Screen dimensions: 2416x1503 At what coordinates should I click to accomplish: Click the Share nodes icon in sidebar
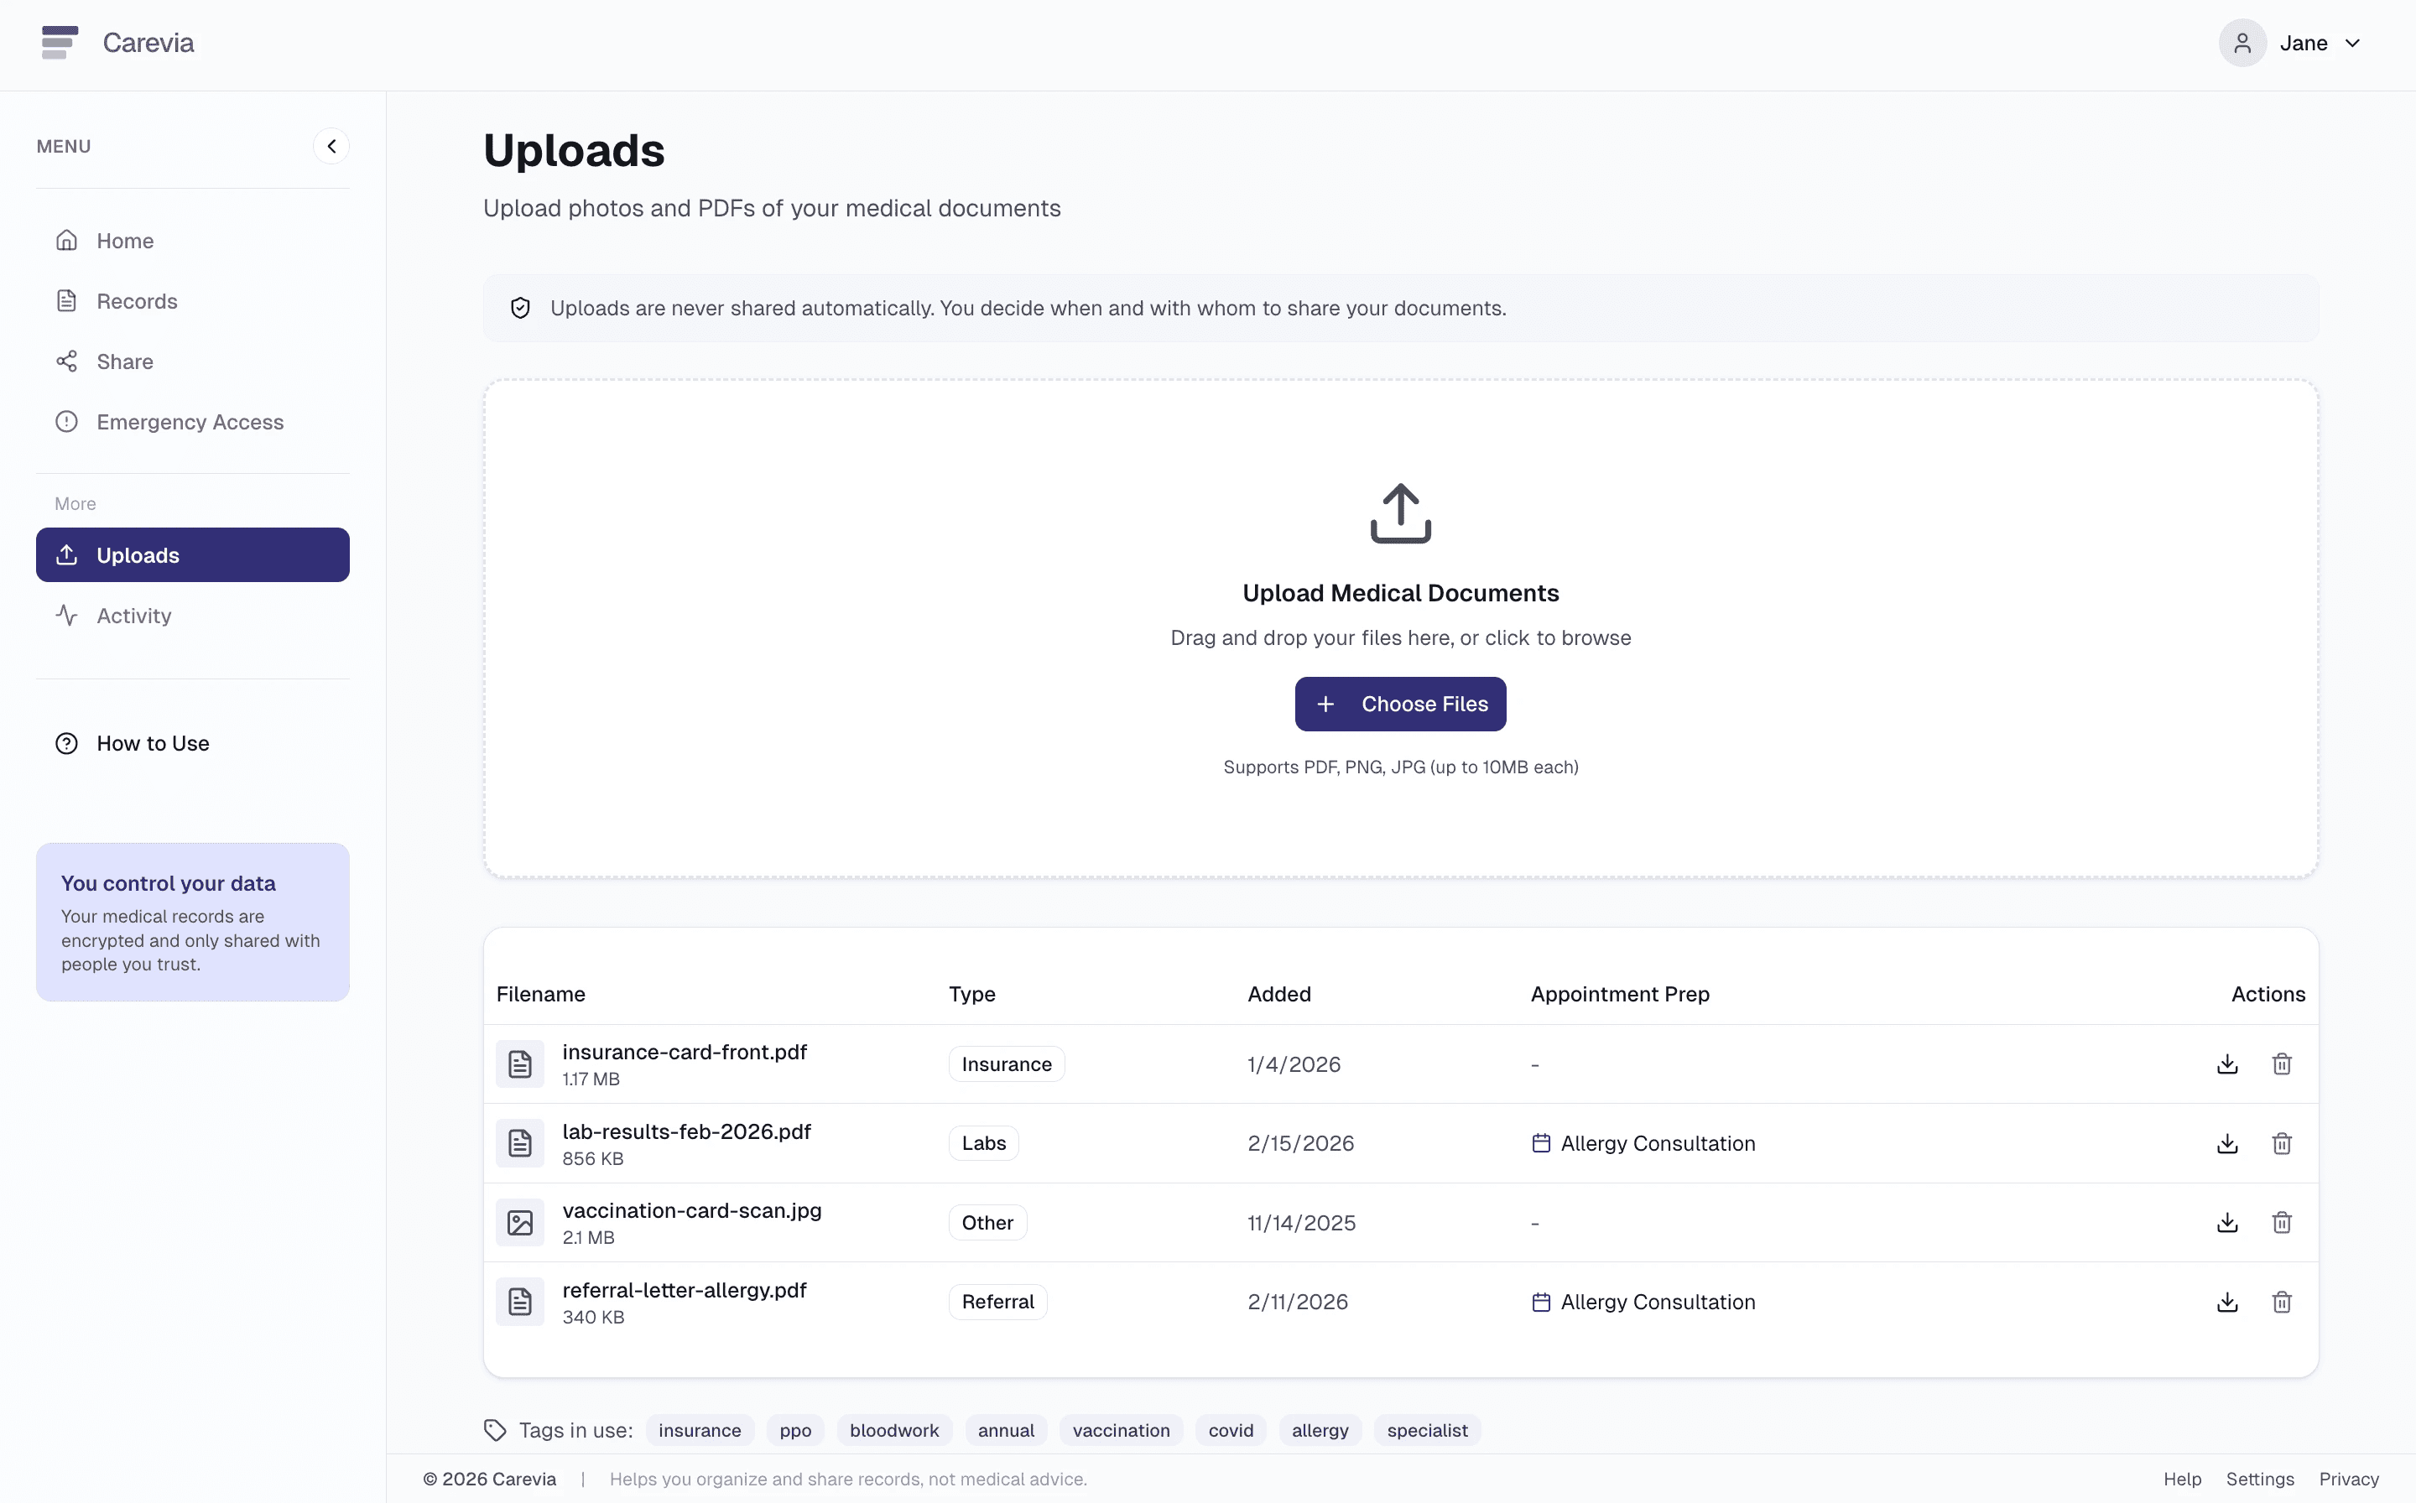point(66,361)
